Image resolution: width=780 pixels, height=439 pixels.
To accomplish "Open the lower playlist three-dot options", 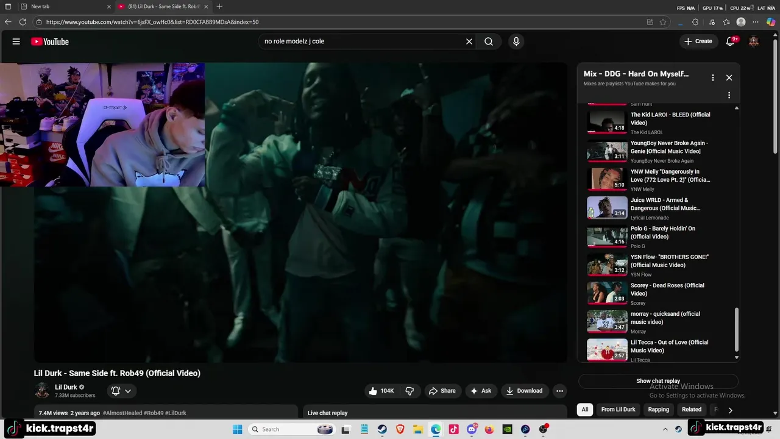I will (729, 95).
